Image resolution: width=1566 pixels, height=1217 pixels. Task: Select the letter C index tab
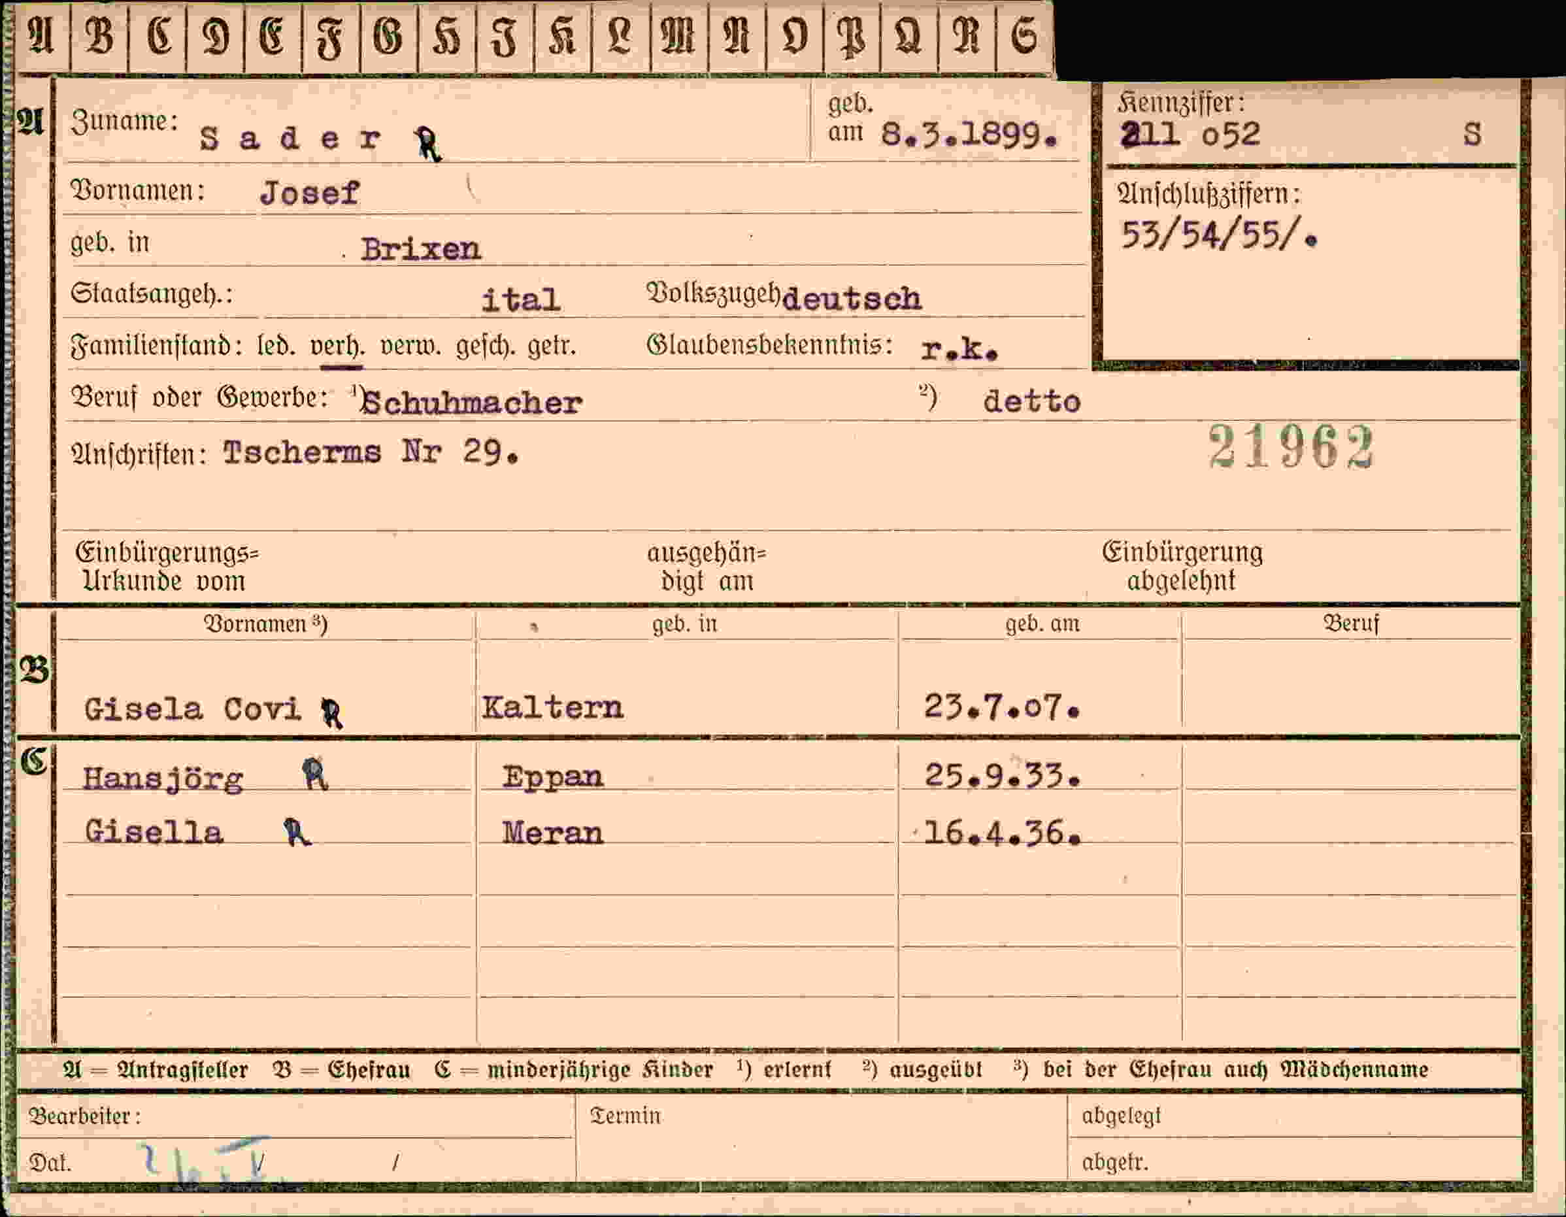point(158,36)
